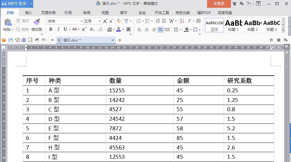Expand the Paste options arrow
The image size is (291, 162).
(13, 30)
